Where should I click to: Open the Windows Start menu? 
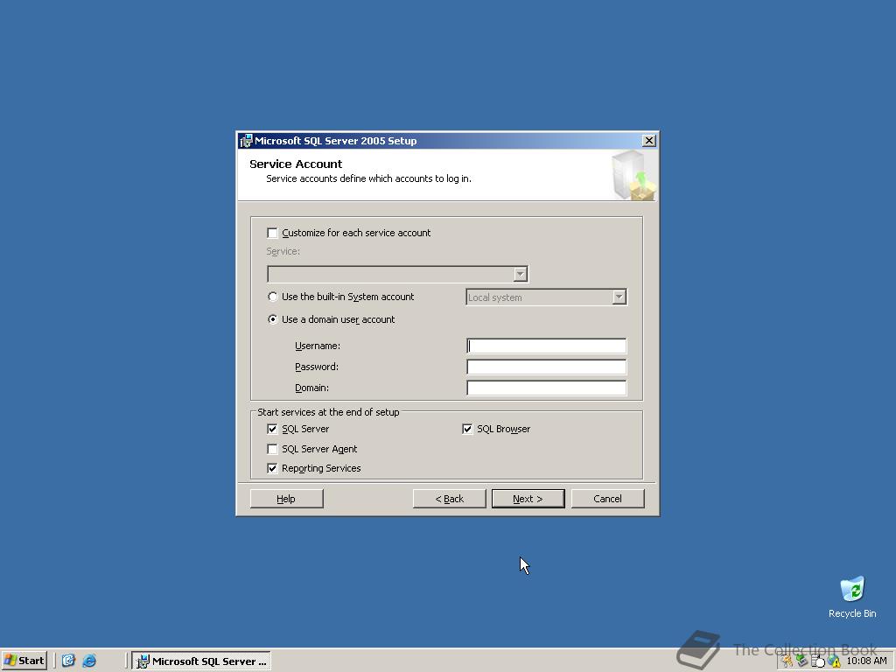(24, 661)
